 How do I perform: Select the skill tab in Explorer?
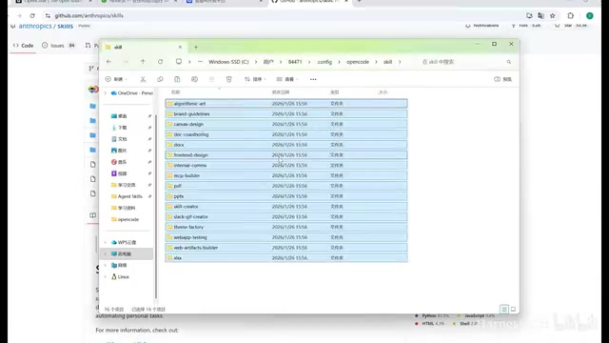tap(144, 47)
